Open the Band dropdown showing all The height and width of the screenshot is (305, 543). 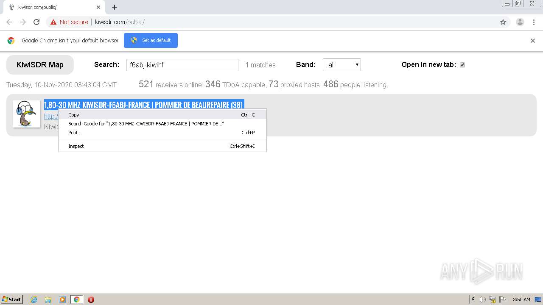pos(342,65)
